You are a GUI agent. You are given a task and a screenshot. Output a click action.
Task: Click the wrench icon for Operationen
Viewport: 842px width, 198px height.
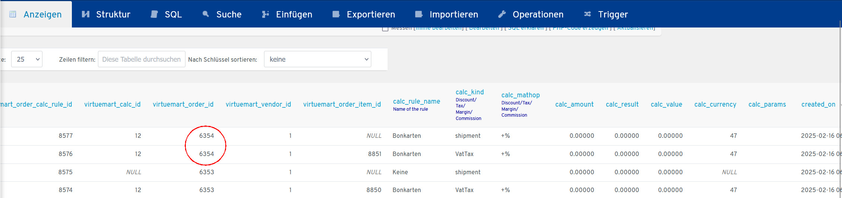(502, 14)
